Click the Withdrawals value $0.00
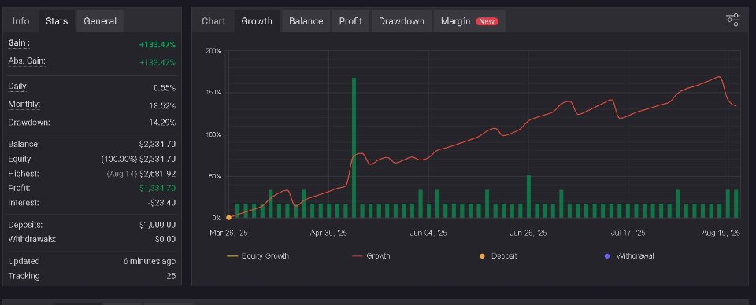 point(165,239)
